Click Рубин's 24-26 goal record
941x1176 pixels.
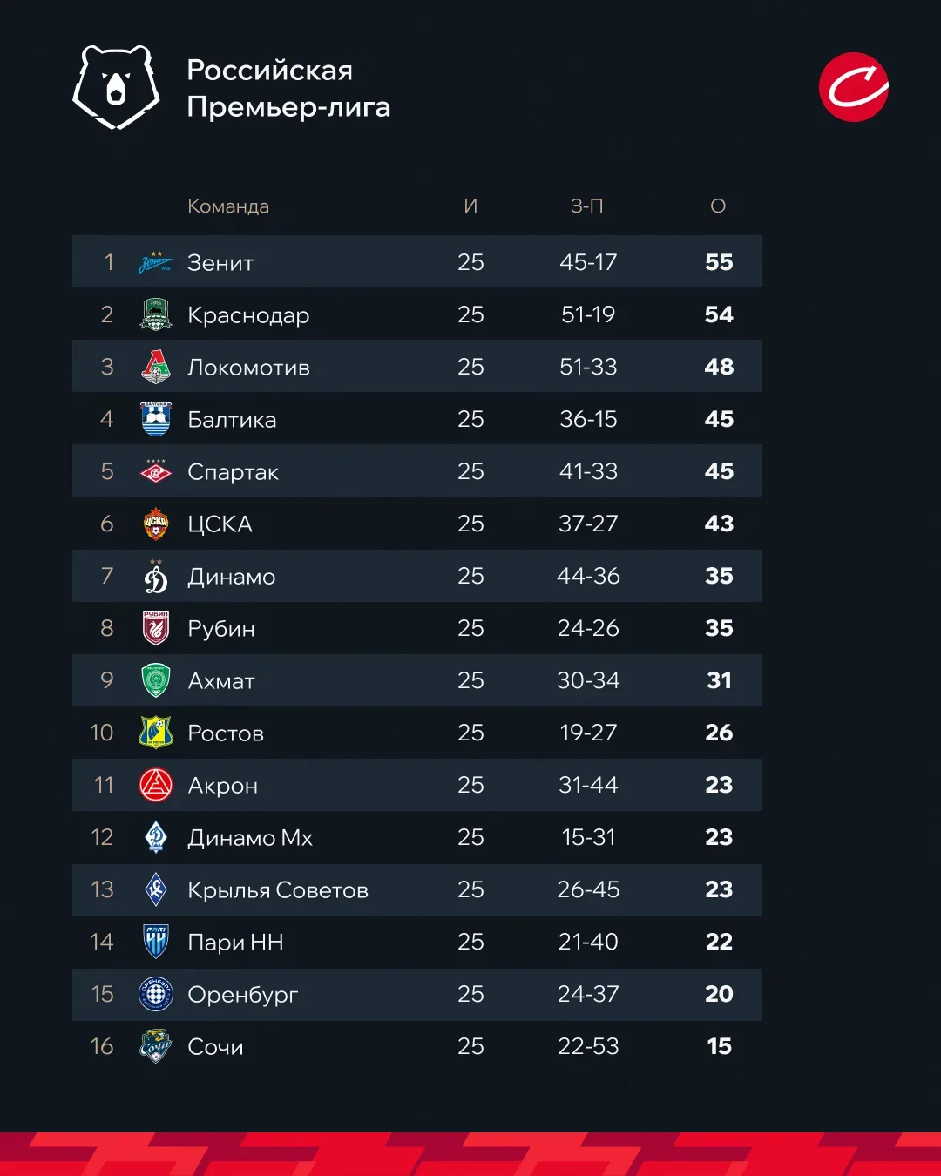pos(588,628)
